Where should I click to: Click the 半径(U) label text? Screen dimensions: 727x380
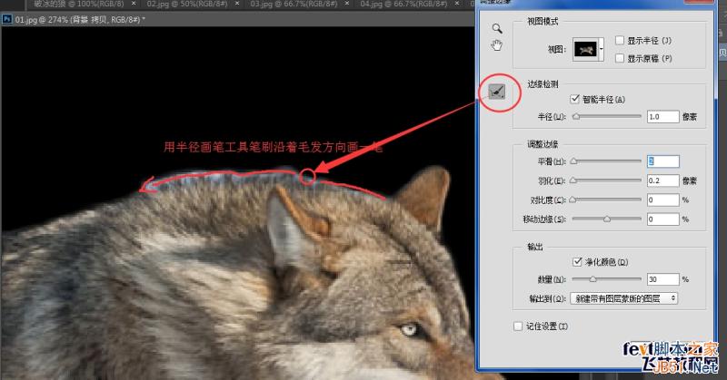[552, 117]
